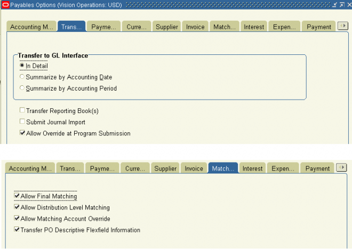Check the Submit Journal Import box
The height and width of the screenshot is (250, 352).
pyautogui.click(x=22, y=122)
